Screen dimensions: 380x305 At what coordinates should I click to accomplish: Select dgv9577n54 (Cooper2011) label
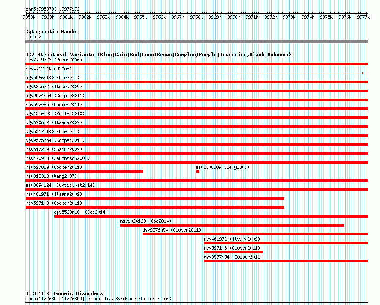click(x=233, y=257)
